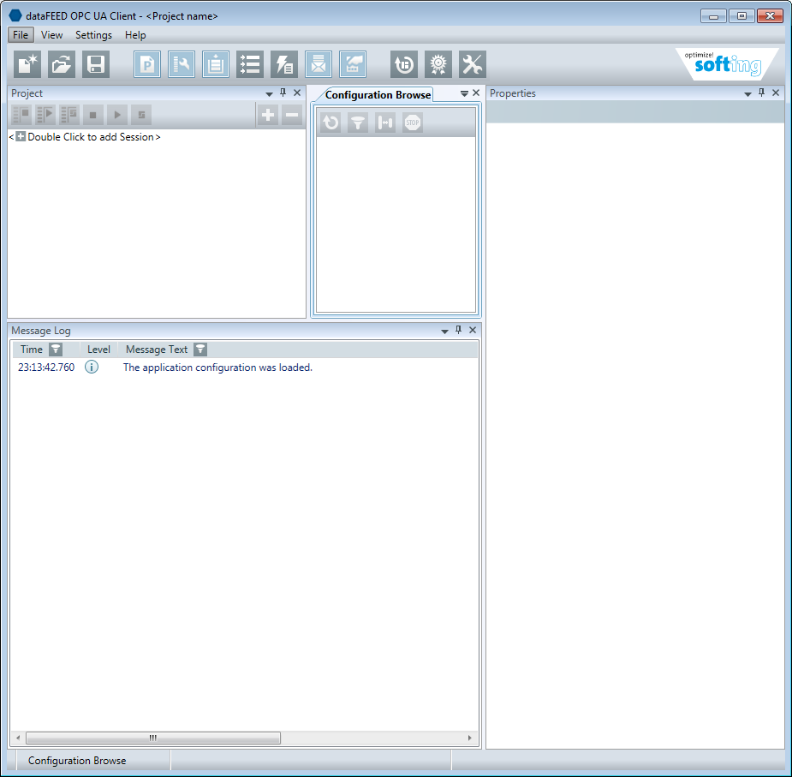Viewport: 792px width, 777px height.
Task: Select the Configuration Browse tab
Action: click(378, 94)
